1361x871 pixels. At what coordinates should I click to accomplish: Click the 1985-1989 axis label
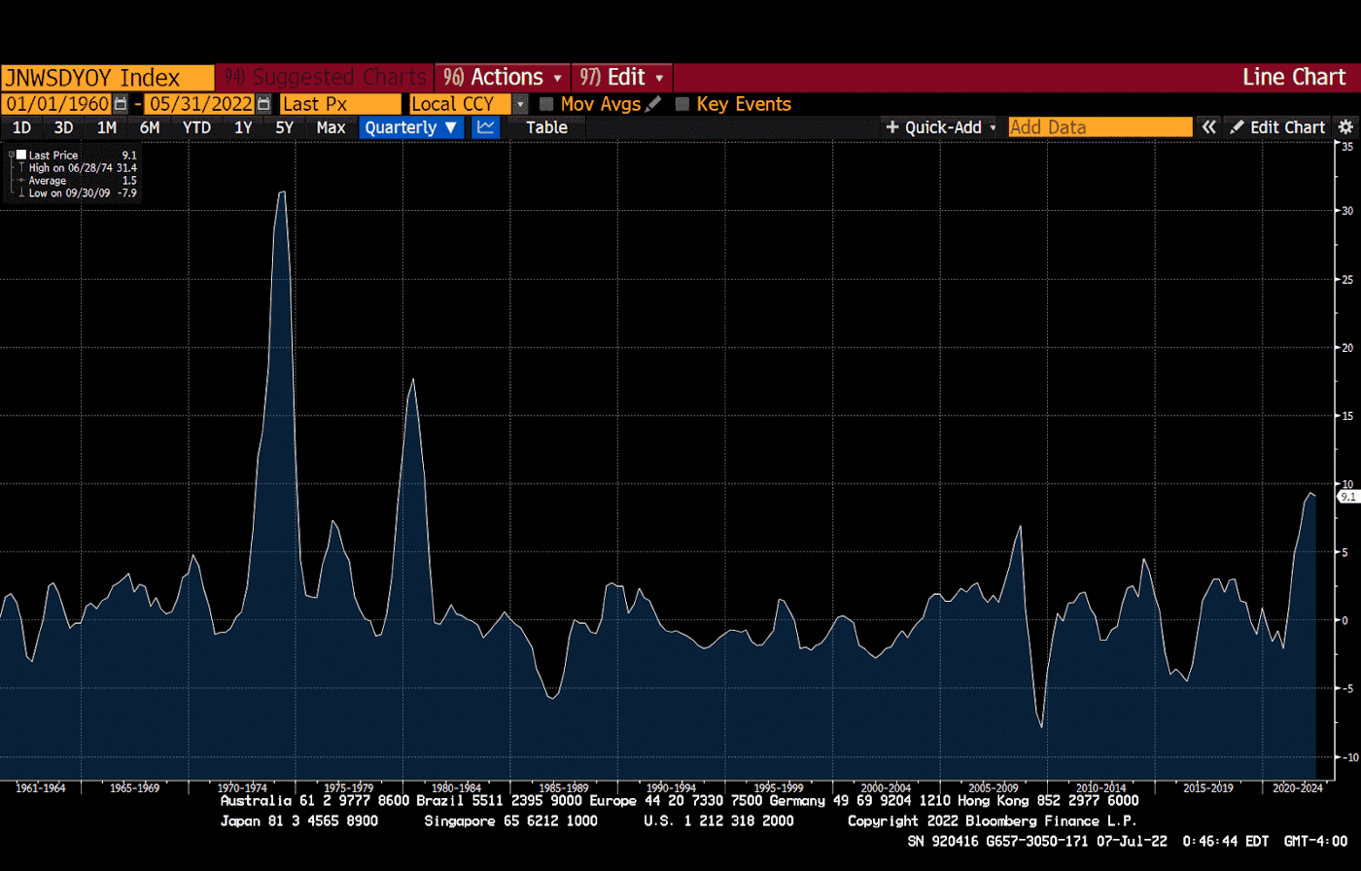click(564, 787)
